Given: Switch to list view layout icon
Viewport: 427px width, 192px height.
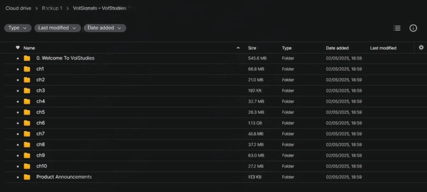Looking at the screenshot, I should tap(397, 28).
